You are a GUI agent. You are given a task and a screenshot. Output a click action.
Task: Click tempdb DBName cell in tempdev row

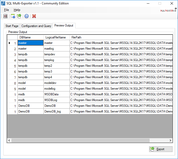pyautogui.click(x=30, y=54)
